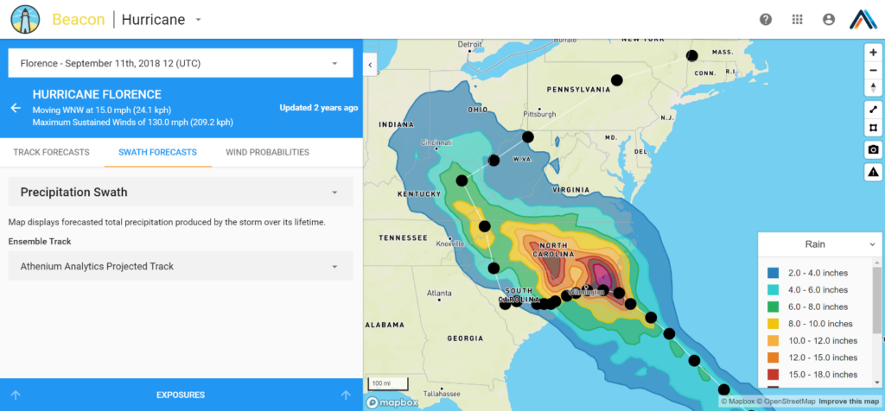This screenshot has height=411, width=885.
Task: Open the Athenium Analytics Projected Track dropdown
Action: pyautogui.click(x=181, y=266)
